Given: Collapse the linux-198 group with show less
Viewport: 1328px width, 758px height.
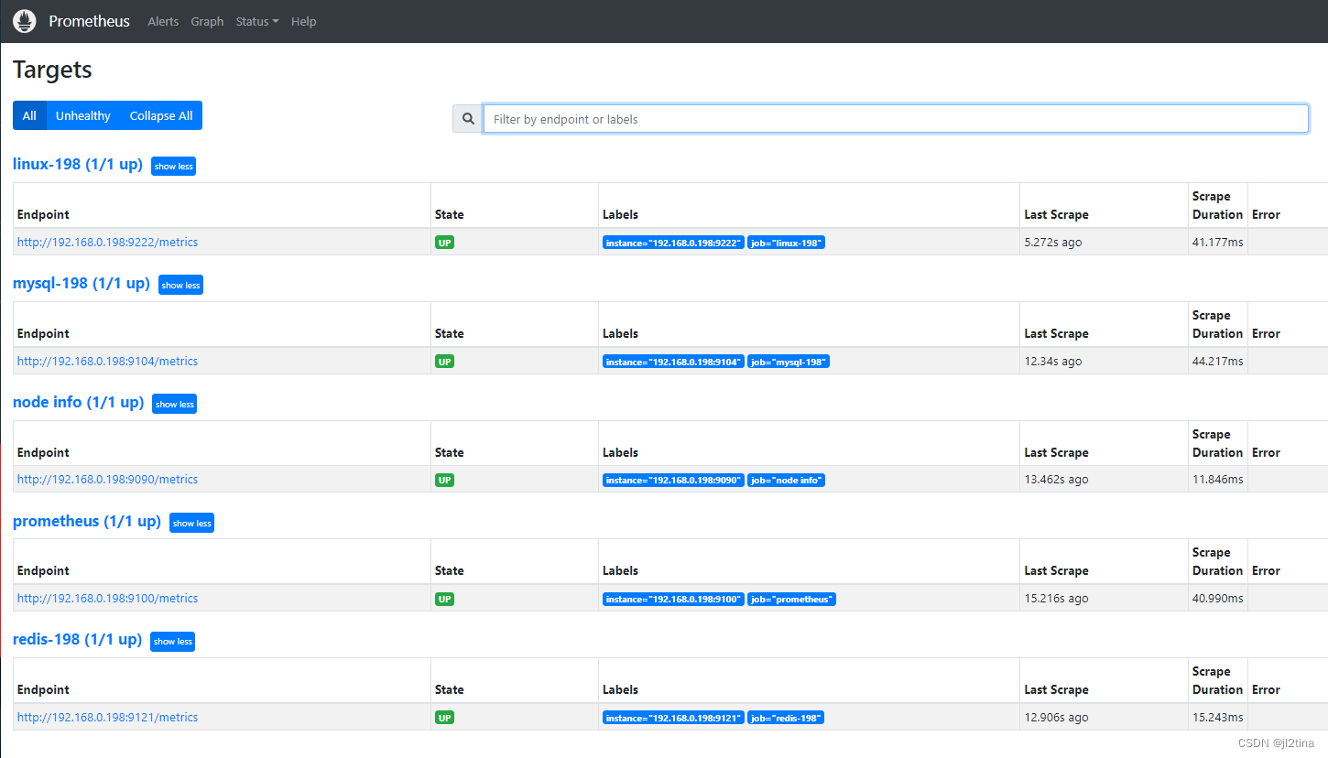Looking at the screenshot, I should [x=173, y=167].
